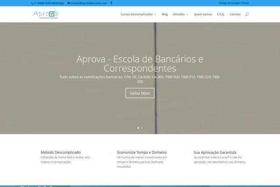Expand Cursos Descomplicados dropdown arrow
The width and height of the screenshot is (280, 187).
(155, 14)
